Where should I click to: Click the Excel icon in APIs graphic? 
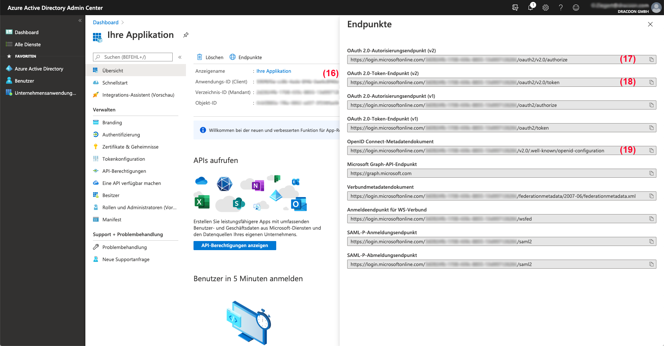tap(202, 202)
